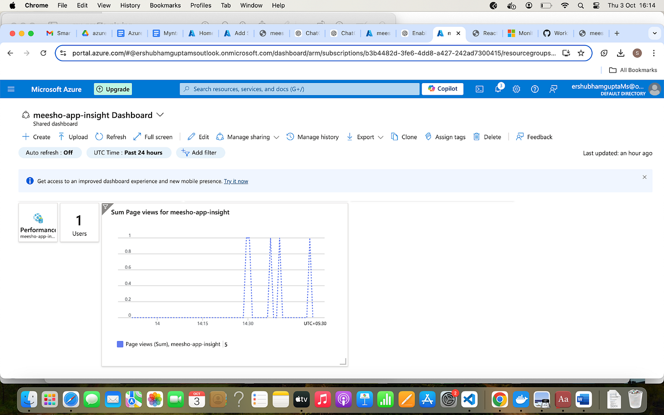Viewport: 664px width, 415px height.
Task: Open Azure Cloud Shell
Action: pos(479,89)
